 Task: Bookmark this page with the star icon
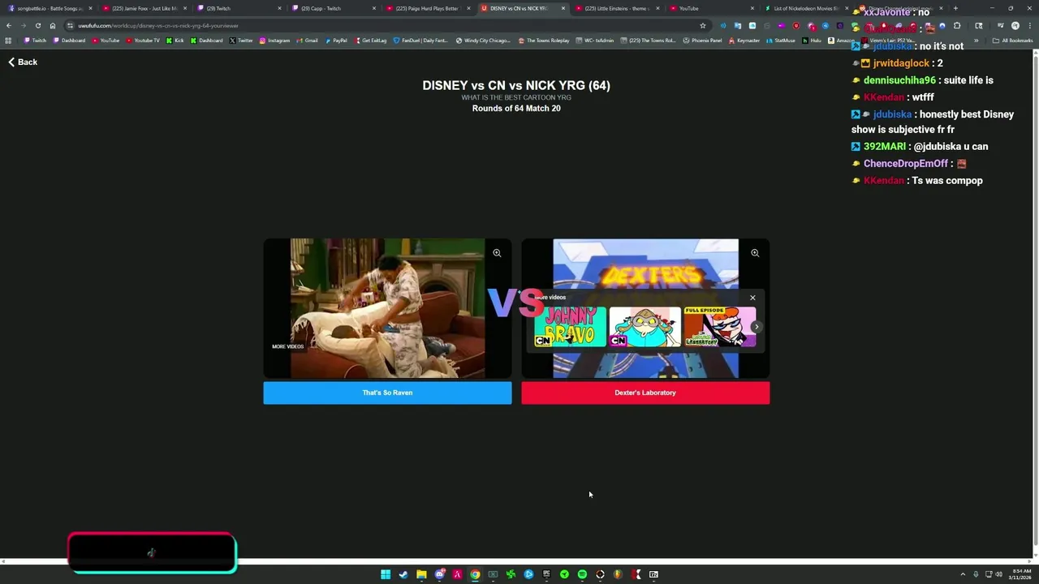click(703, 25)
